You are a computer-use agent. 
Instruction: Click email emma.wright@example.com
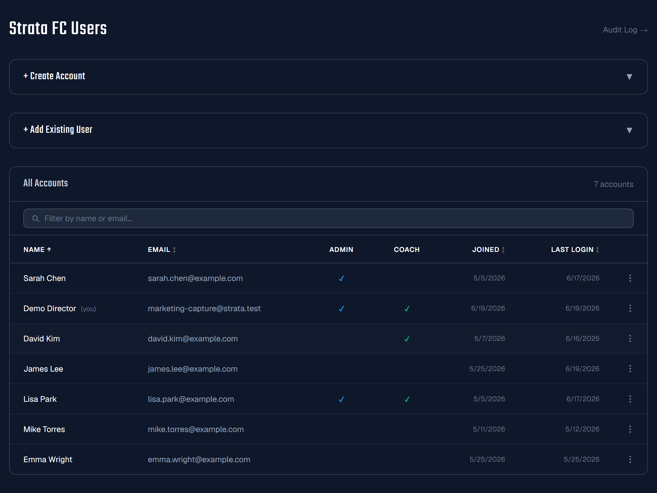[199, 460]
